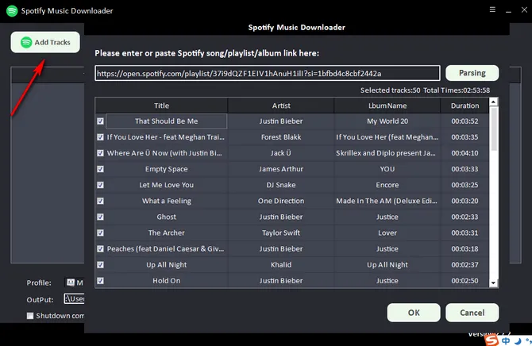This screenshot has width=532, height=346.
Task: Uncheck the If You Love Her track
Action: [x=100, y=137]
